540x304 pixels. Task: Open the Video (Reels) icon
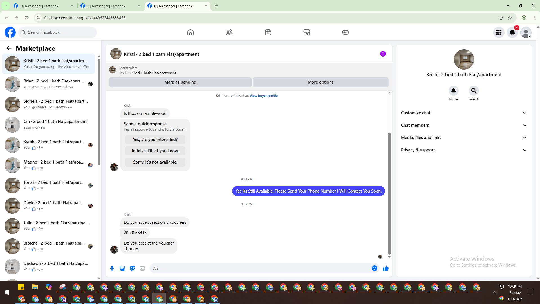(268, 32)
